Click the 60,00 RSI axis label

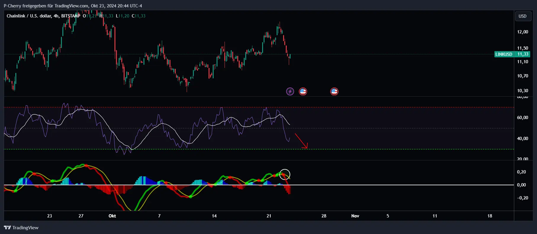tap(523, 118)
